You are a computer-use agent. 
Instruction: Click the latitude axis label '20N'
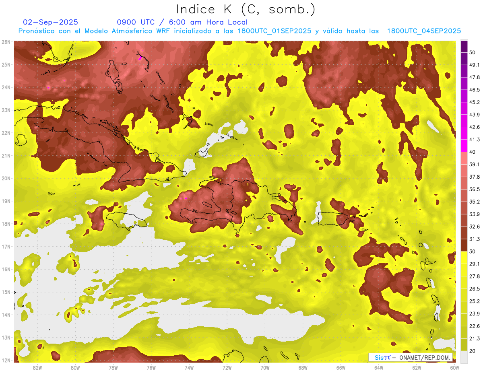pos(6,178)
